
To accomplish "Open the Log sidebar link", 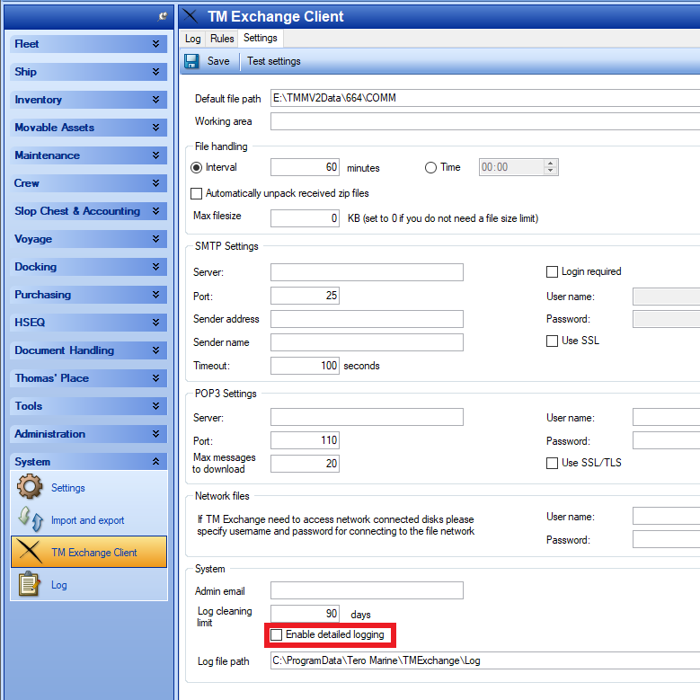I will (59, 585).
